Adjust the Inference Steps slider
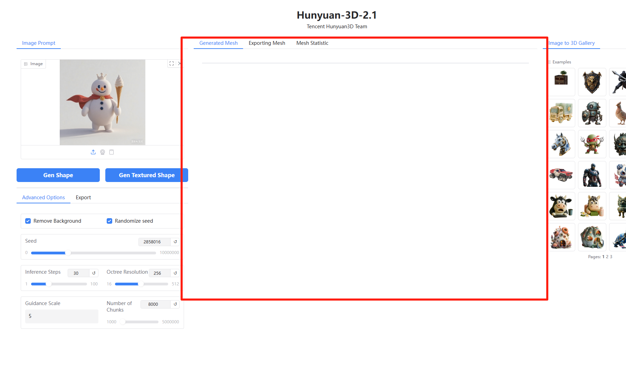Screen dimensions: 626x374 (x=59, y=284)
